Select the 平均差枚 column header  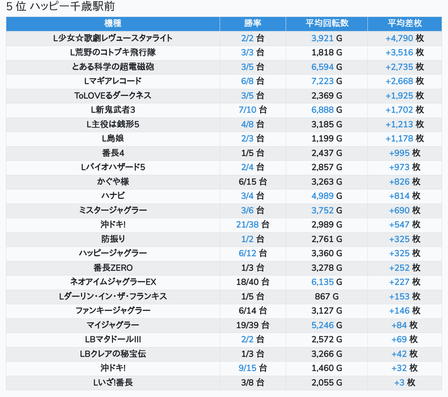pos(404,24)
